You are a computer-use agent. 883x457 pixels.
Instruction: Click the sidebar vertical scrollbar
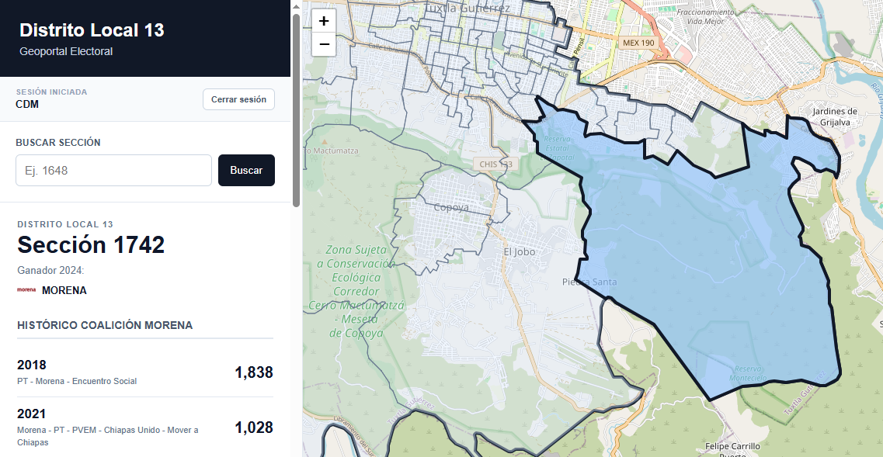[x=297, y=109]
